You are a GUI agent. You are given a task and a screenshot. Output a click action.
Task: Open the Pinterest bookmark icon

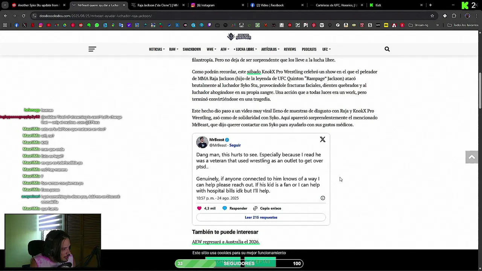coord(314,25)
